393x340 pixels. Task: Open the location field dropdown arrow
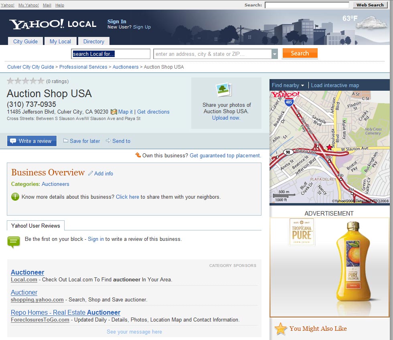pyautogui.click(x=275, y=54)
